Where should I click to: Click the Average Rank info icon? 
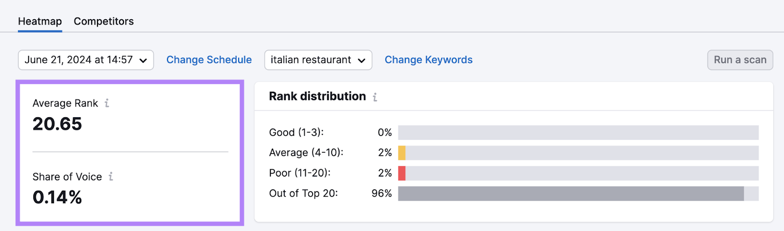click(107, 103)
